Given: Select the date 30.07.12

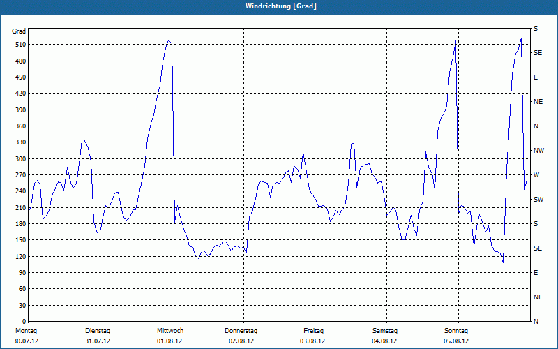Looking at the screenshot, I should (x=26, y=341).
